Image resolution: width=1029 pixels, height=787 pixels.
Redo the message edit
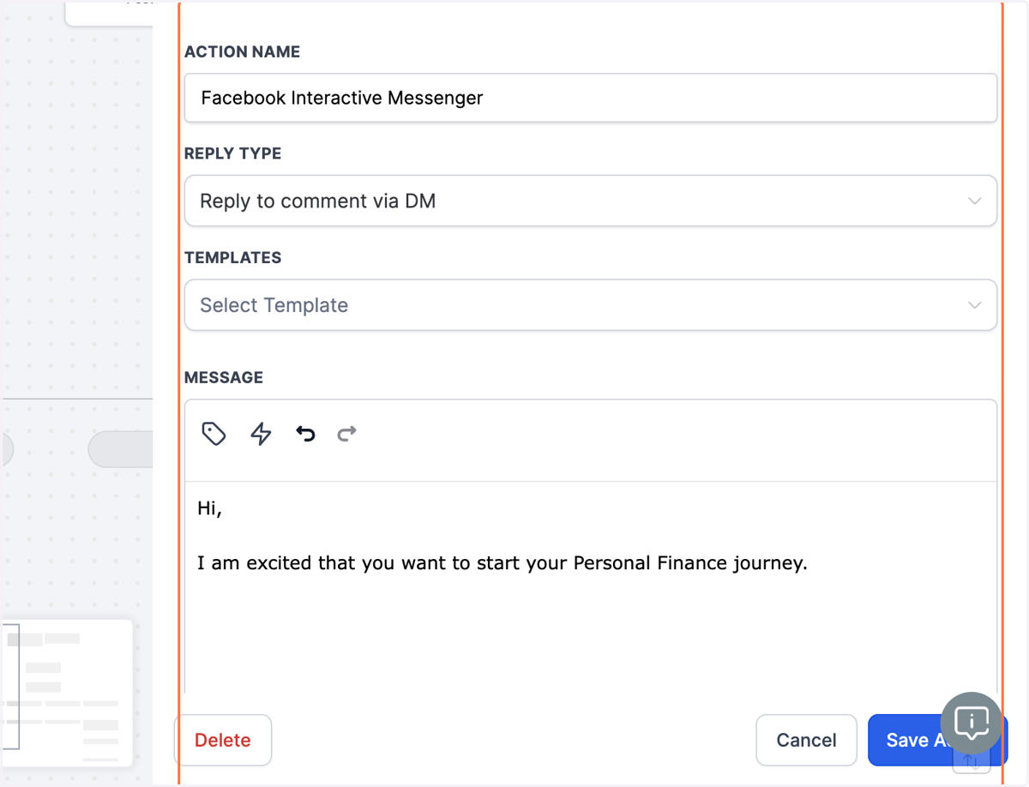coord(346,434)
